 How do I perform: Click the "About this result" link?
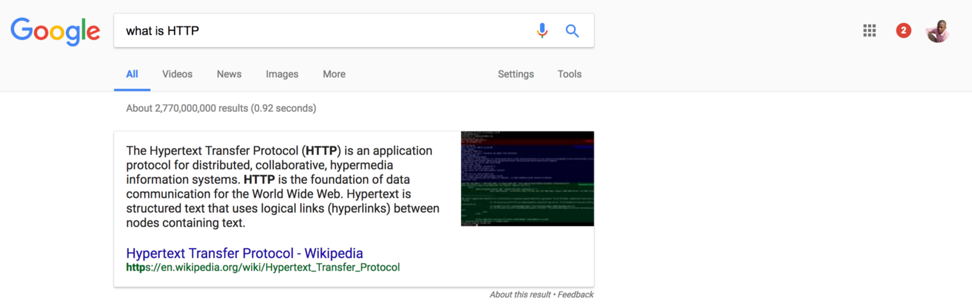pyautogui.click(x=520, y=295)
